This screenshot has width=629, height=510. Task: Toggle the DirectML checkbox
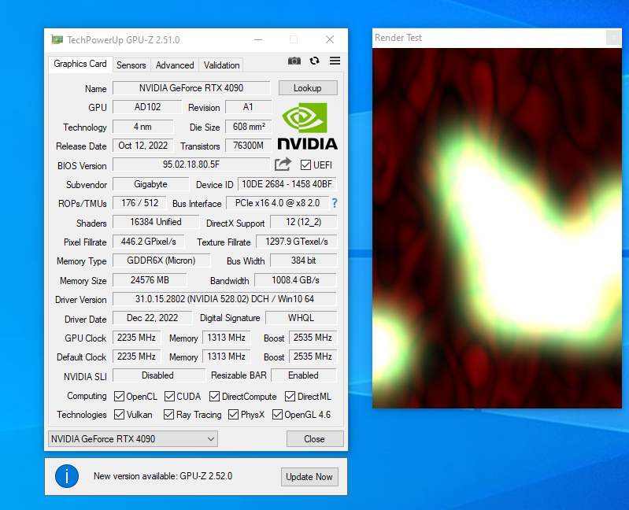pyautogui.click(x=290, y=397)
